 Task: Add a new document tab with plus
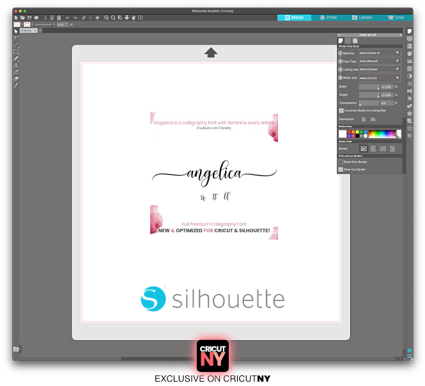click(x=40, y=31)
